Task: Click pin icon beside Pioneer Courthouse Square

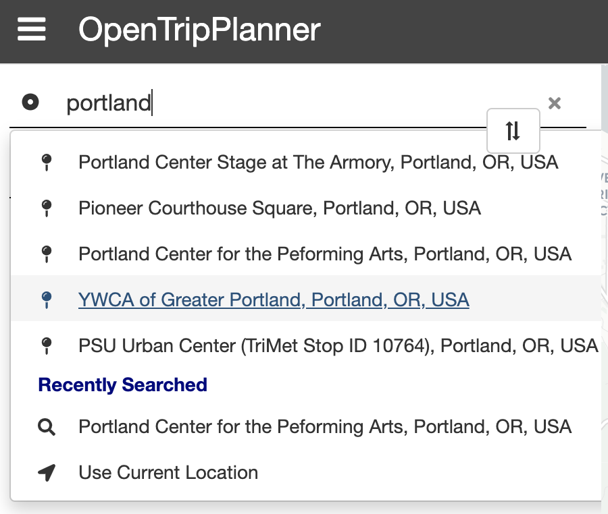Action: [47, 208]
